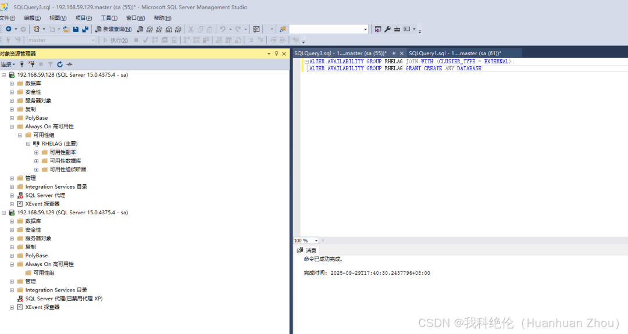Open the 帮助(H) menu
Image resolution: width=628 pixels, height=334 pixels.
pos(162,18)
